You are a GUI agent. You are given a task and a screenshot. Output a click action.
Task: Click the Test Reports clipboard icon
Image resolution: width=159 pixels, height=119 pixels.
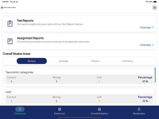[10, 24]
